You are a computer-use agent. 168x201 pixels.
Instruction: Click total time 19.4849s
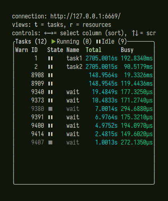pyautogui.click(x=105, y=92)
